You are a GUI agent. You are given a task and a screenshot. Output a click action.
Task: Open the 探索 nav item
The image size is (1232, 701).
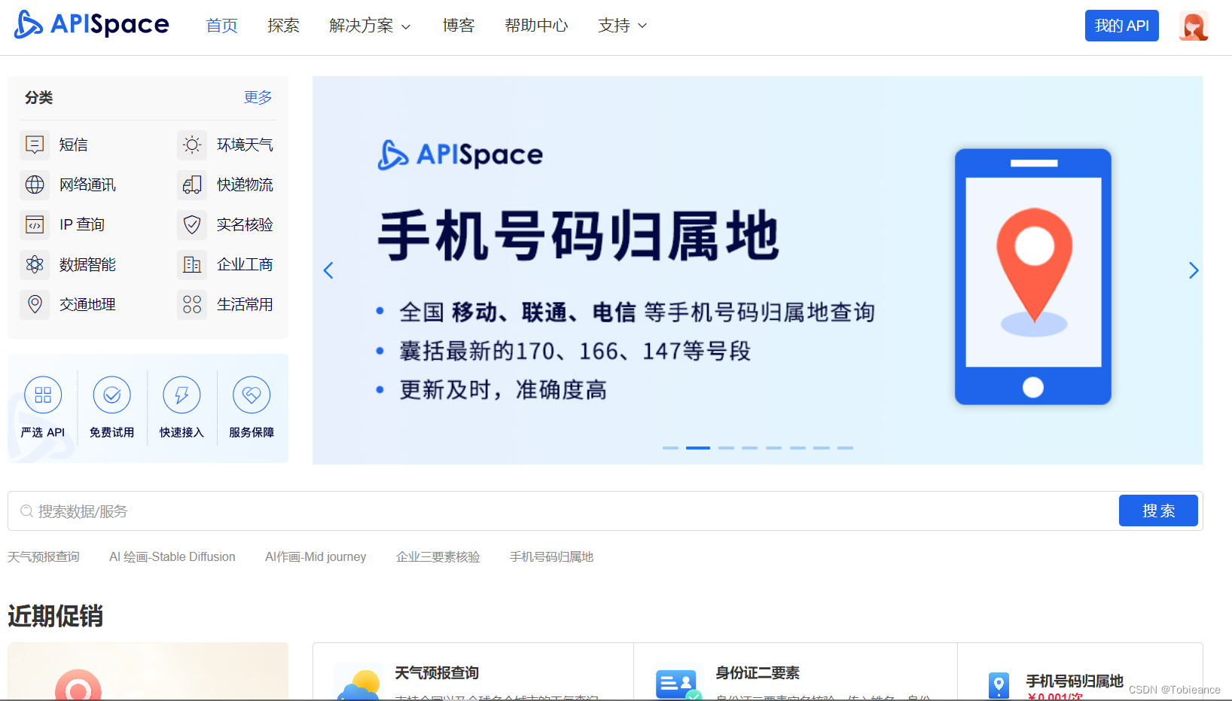click(283, 26)
